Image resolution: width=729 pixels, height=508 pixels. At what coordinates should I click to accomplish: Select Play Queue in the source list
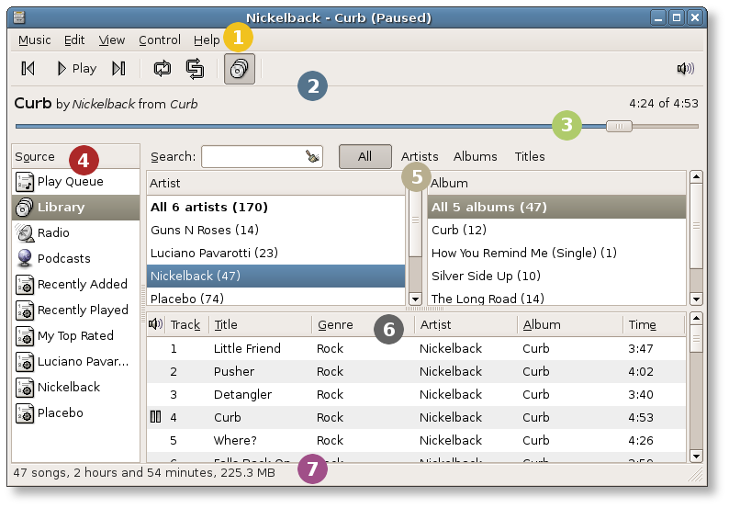70,182
